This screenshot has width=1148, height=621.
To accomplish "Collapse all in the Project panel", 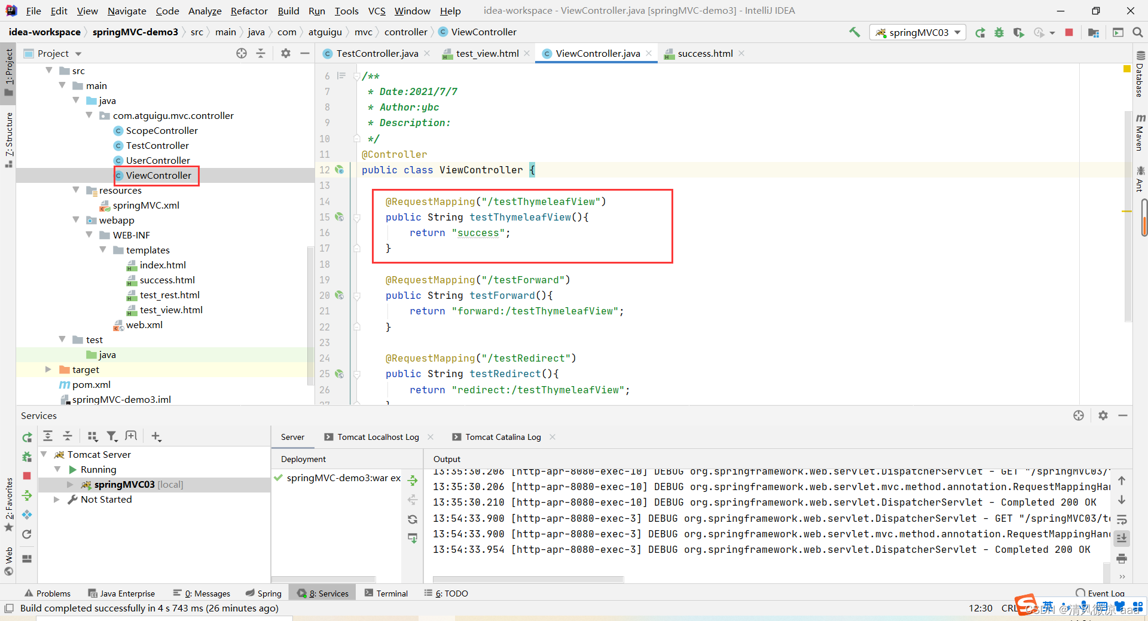I will click(x=261, y=53).
